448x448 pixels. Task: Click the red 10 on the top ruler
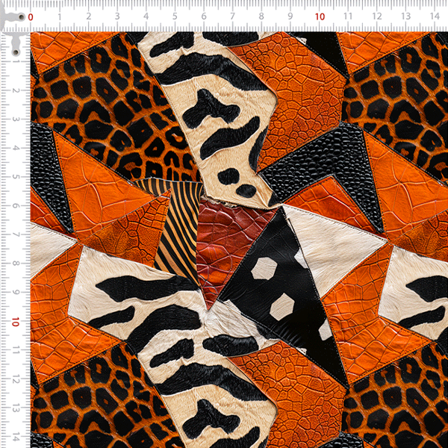320,17
